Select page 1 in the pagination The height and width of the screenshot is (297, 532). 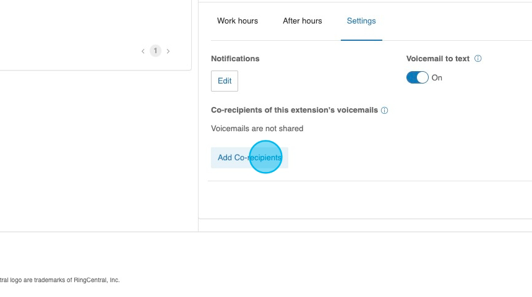click(x=155, y=51)
